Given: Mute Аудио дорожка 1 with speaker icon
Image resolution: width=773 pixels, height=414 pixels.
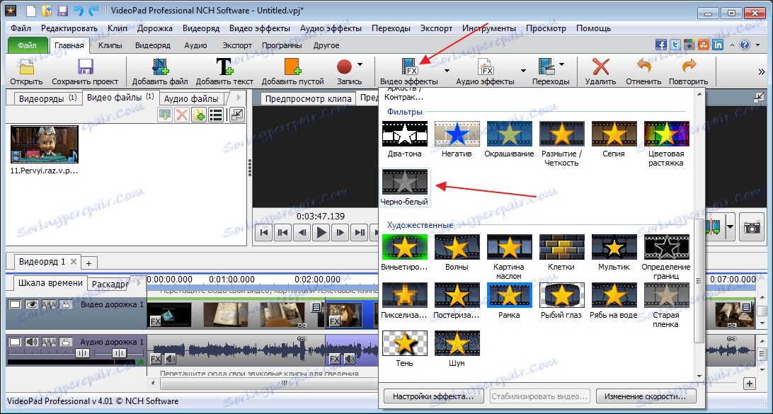Looking at the screenshot, I should [x=32, y=342].
